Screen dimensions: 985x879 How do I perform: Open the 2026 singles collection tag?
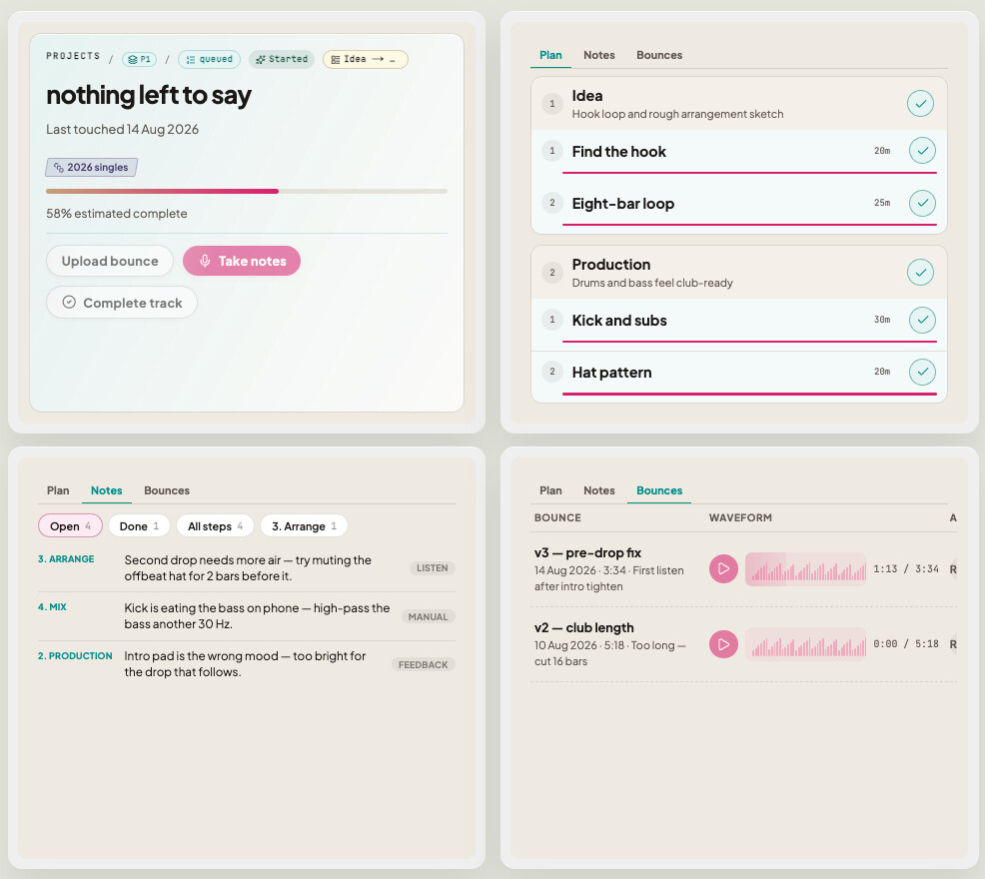pos(91,167)
